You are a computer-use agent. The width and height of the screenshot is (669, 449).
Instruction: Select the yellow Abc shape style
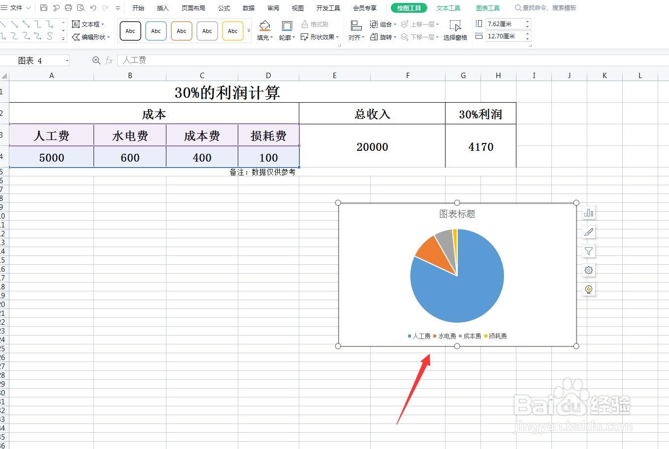(232, 30)
